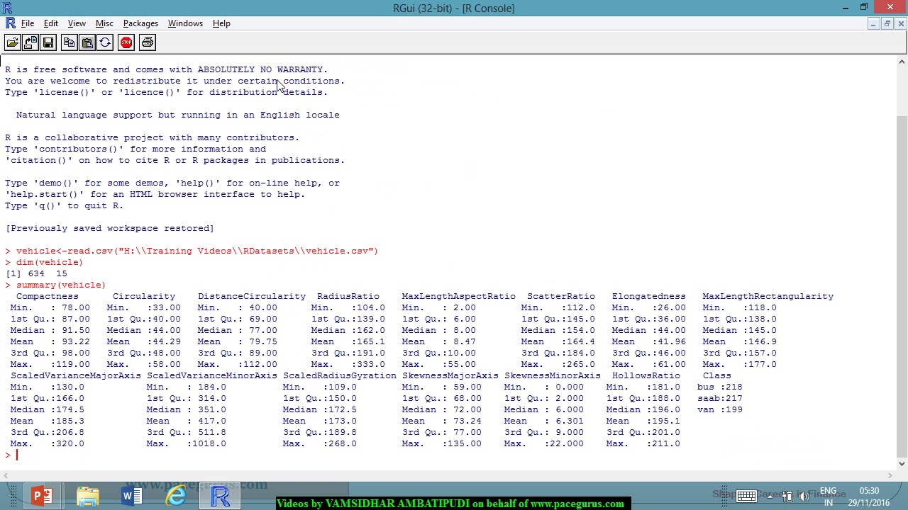Open Internet Explorer from the taskbar
908x510 pixels.
(x=176, y=496)
